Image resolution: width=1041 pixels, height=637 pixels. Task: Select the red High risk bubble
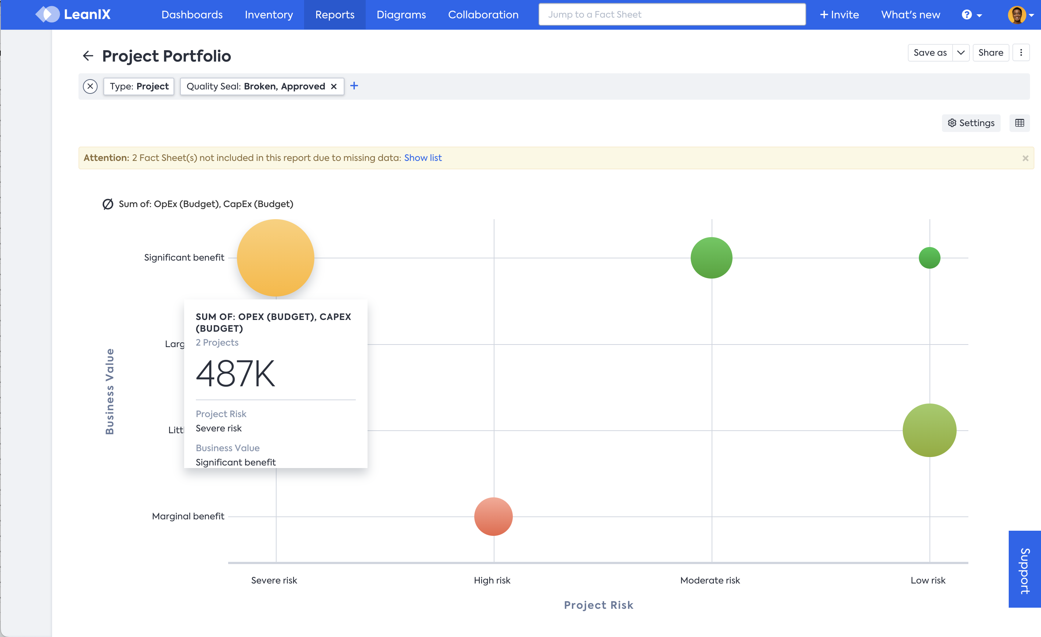493,516
